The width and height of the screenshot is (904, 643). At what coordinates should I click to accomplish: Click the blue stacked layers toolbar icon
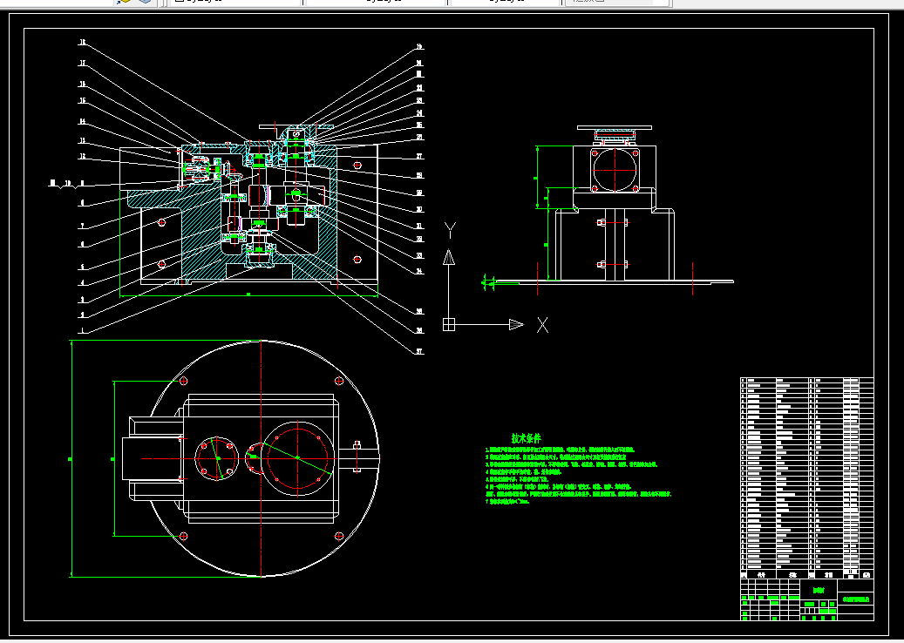[x=146, y=2]
